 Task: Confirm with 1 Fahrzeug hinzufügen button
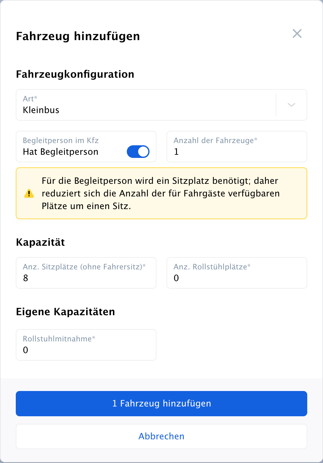click(161, 404)
